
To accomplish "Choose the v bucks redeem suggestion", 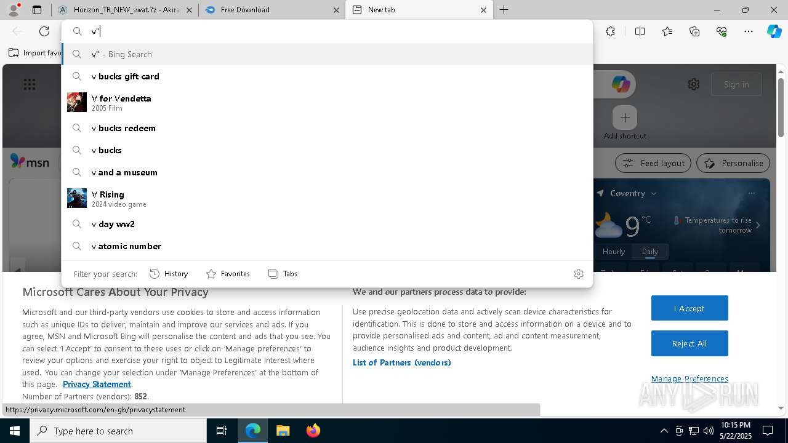I will pos(327,128).
